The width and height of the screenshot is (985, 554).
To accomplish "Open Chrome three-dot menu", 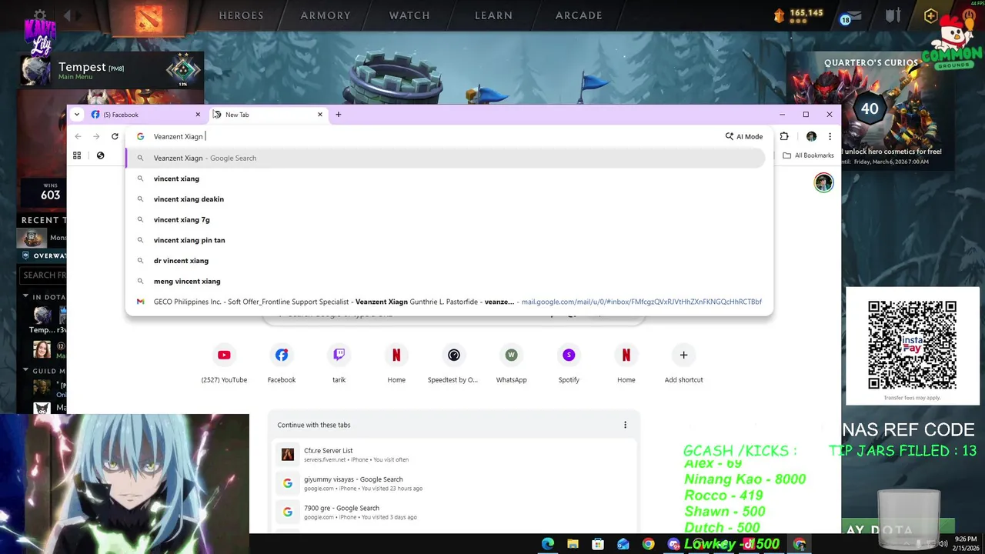I will coord(830,136).
